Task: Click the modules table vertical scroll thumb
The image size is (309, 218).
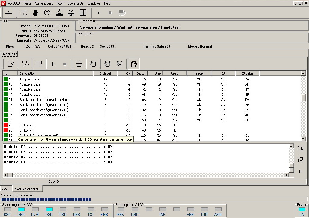Action: (x=304, y=98)
